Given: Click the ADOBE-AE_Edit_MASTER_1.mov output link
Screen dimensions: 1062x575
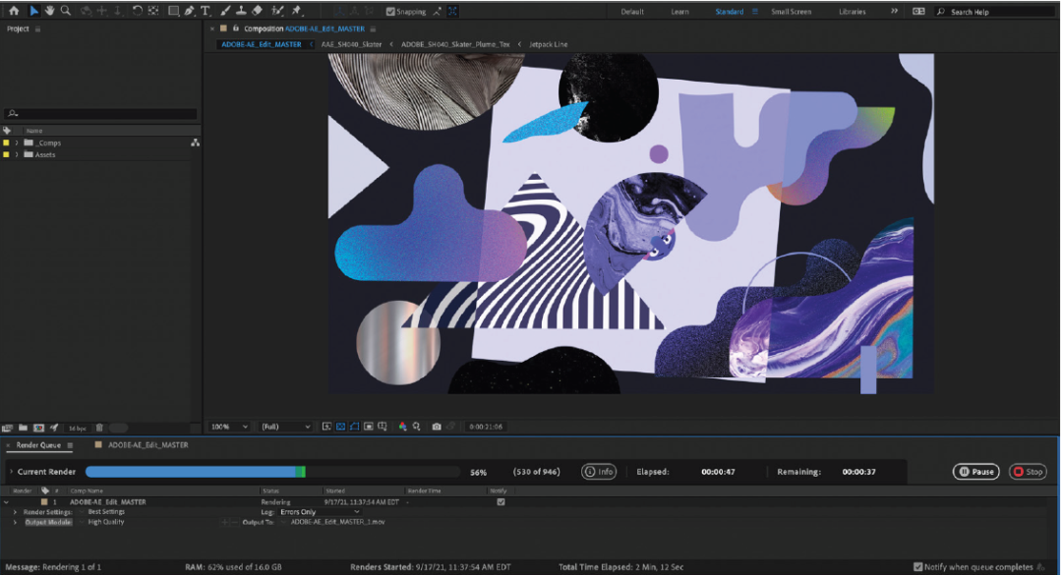Looking at the screenshot, I should click(337, 522).
